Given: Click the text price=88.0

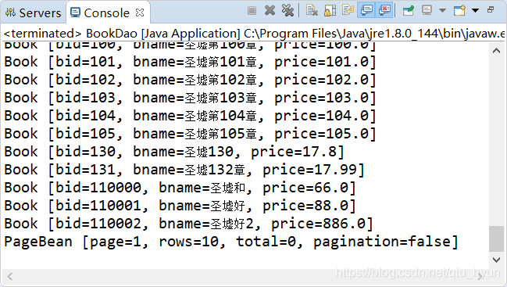Looking at the screenshot, I should point(305,206).
